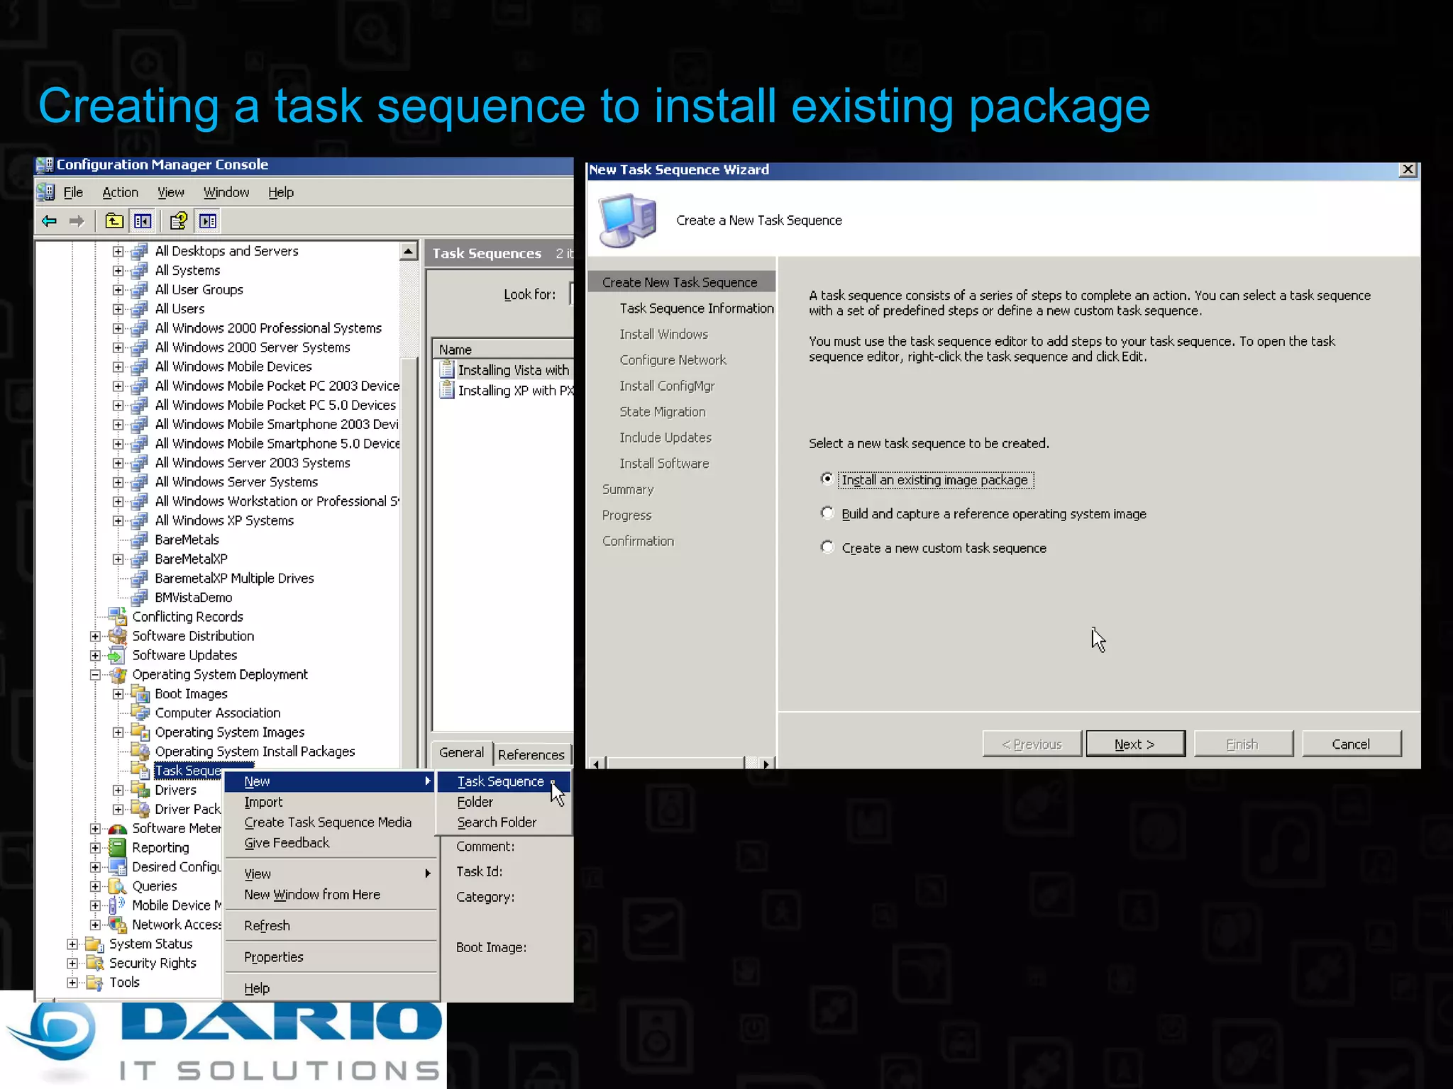The height and width of the screenshot is (1089, 1453).
Task: Click the Tools folder icon
Action: 94,982
